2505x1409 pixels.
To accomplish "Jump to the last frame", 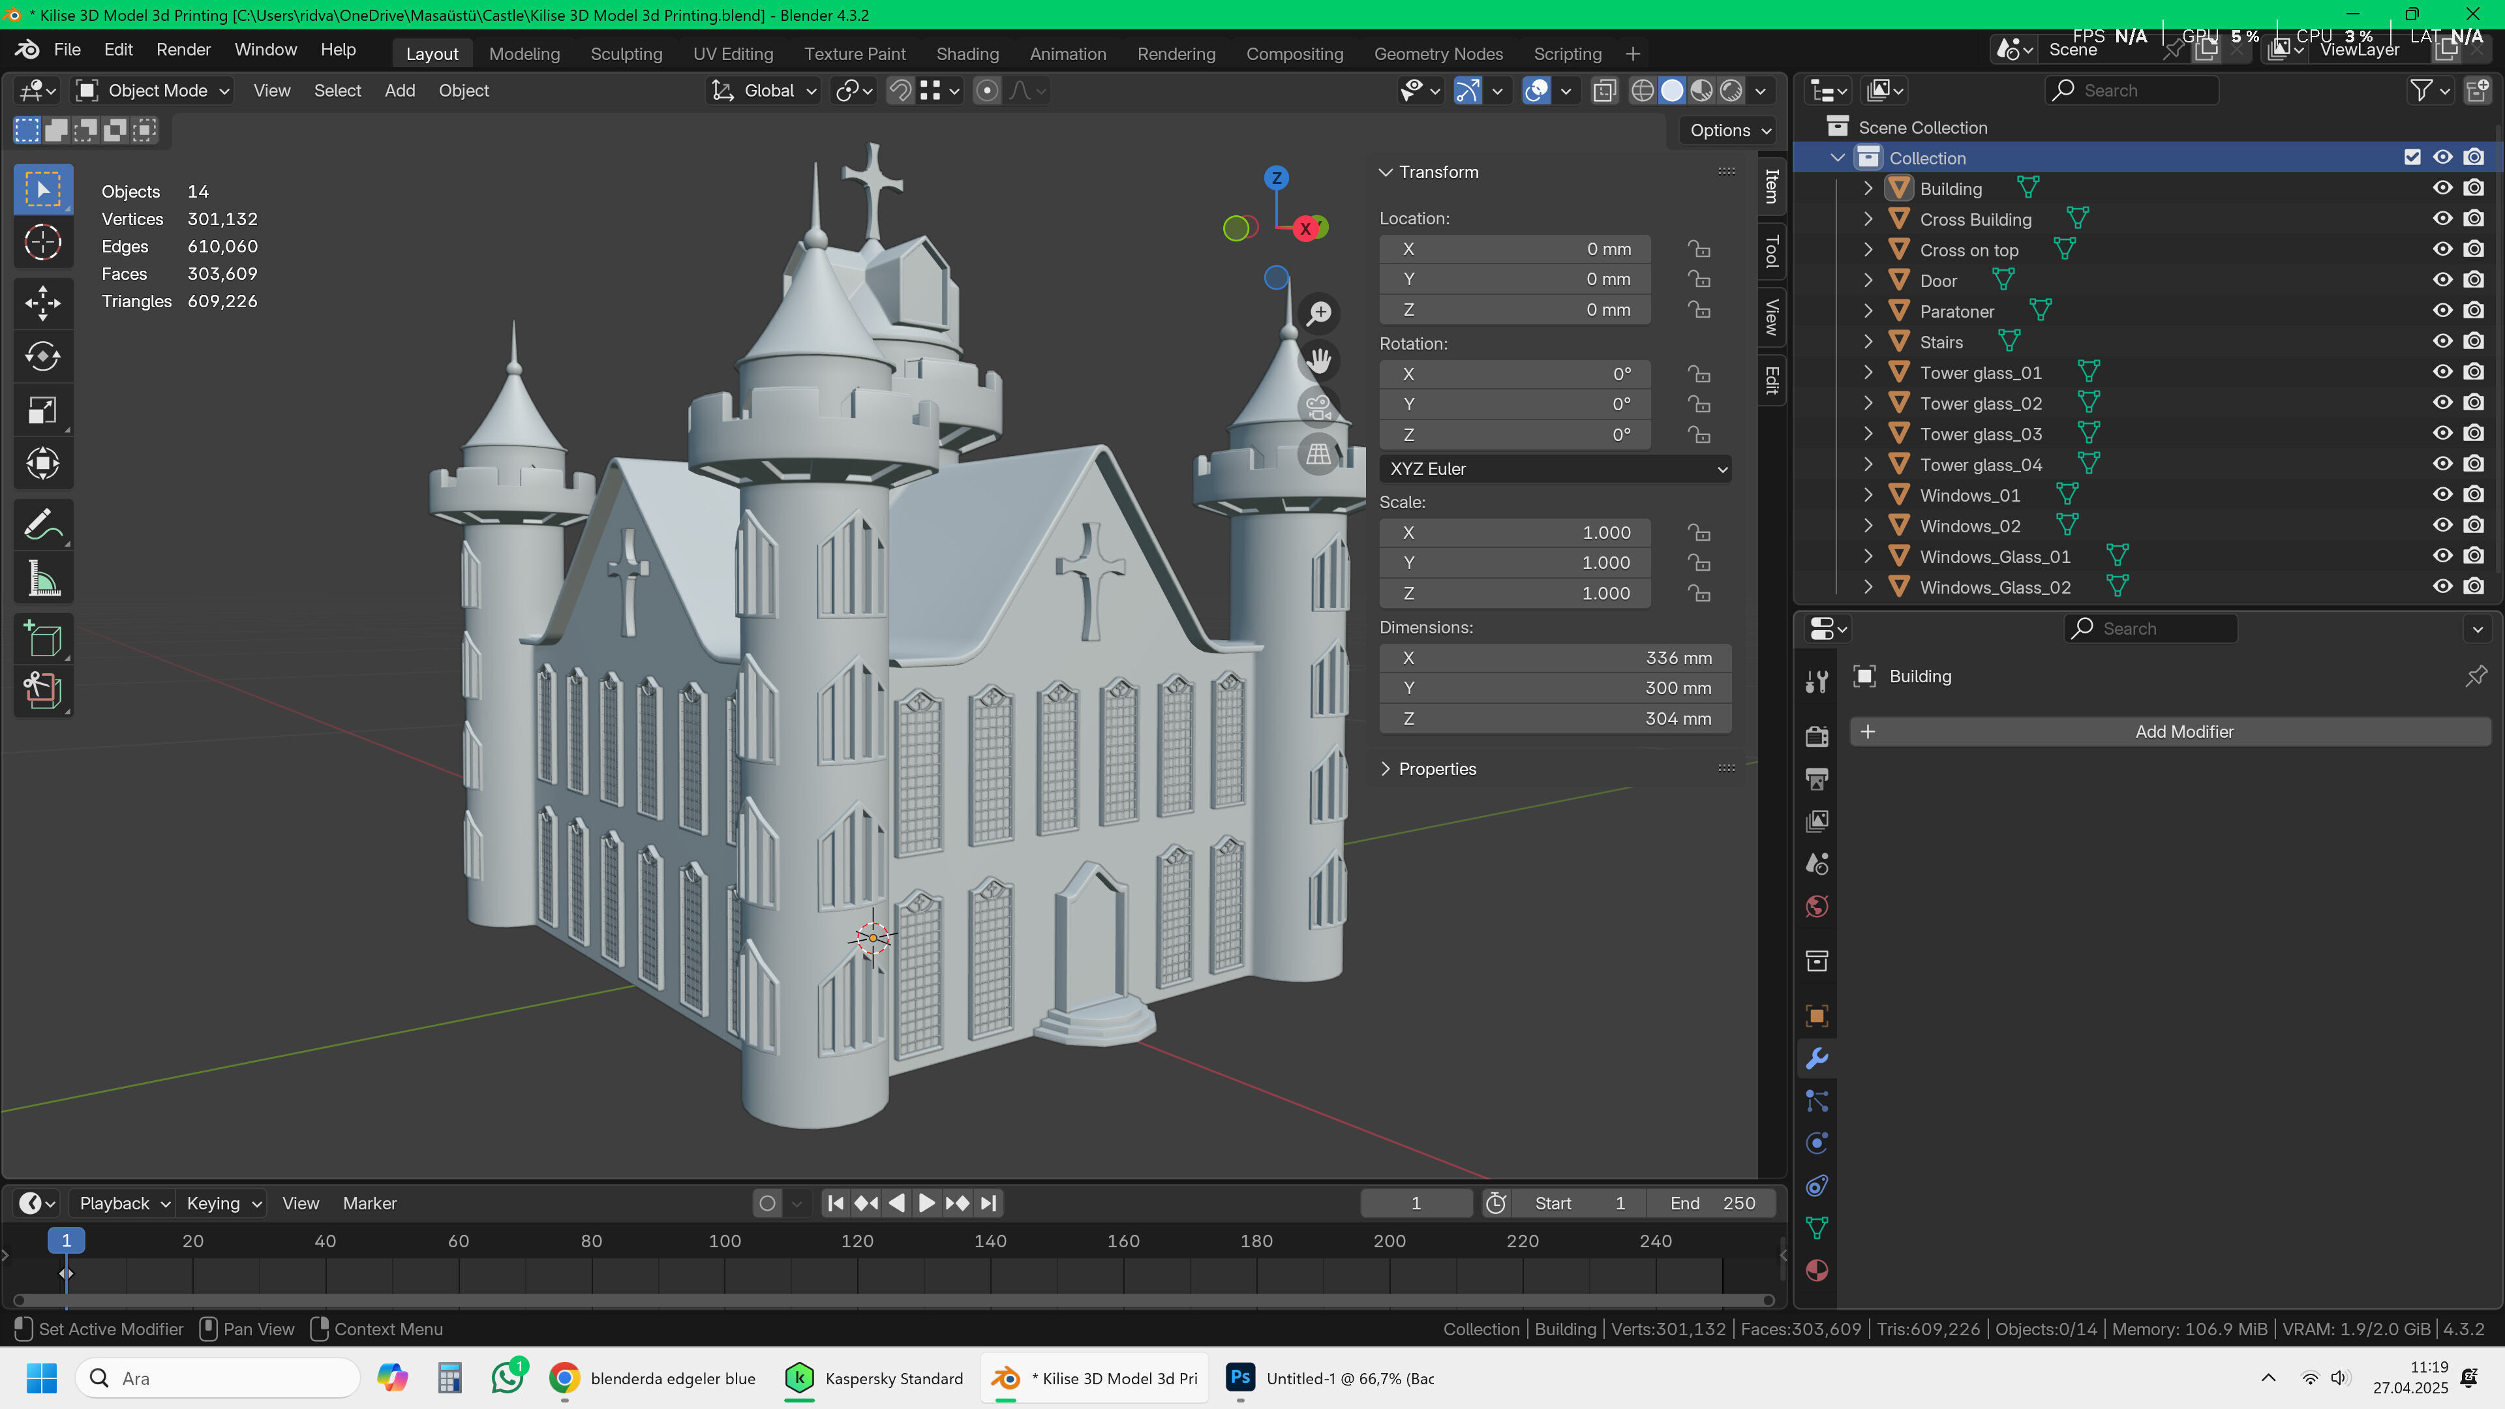I will point(988,1203).
